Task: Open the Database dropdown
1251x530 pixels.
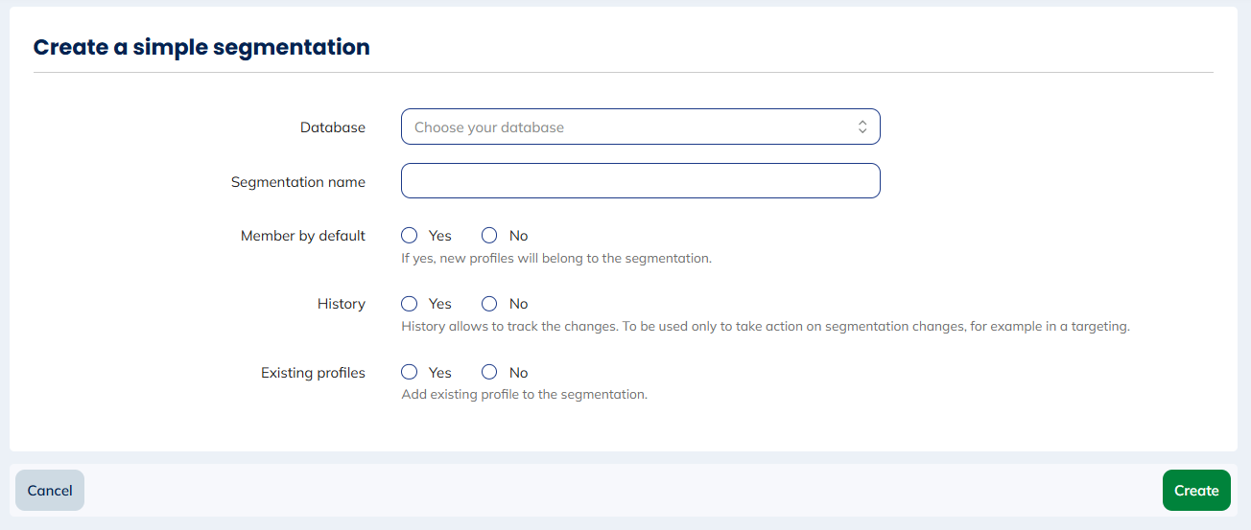Action: click(640, 127)
